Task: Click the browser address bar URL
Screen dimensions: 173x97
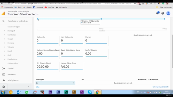Action: (73, 4)
